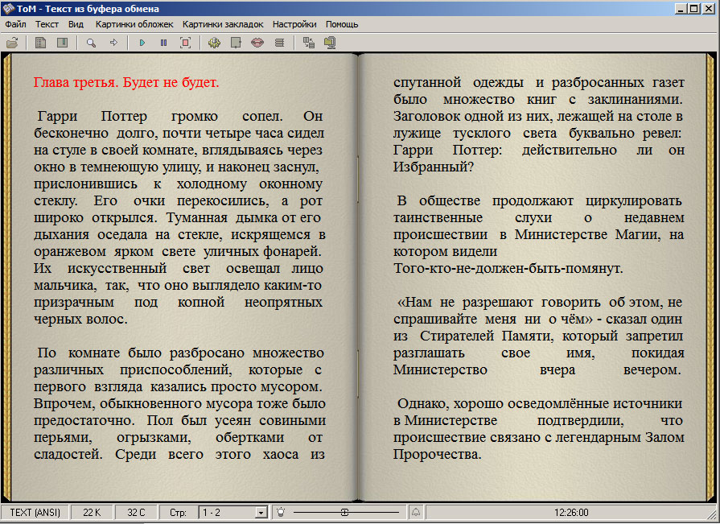Click the word Пророчества. at page bottom

point(437,455)
